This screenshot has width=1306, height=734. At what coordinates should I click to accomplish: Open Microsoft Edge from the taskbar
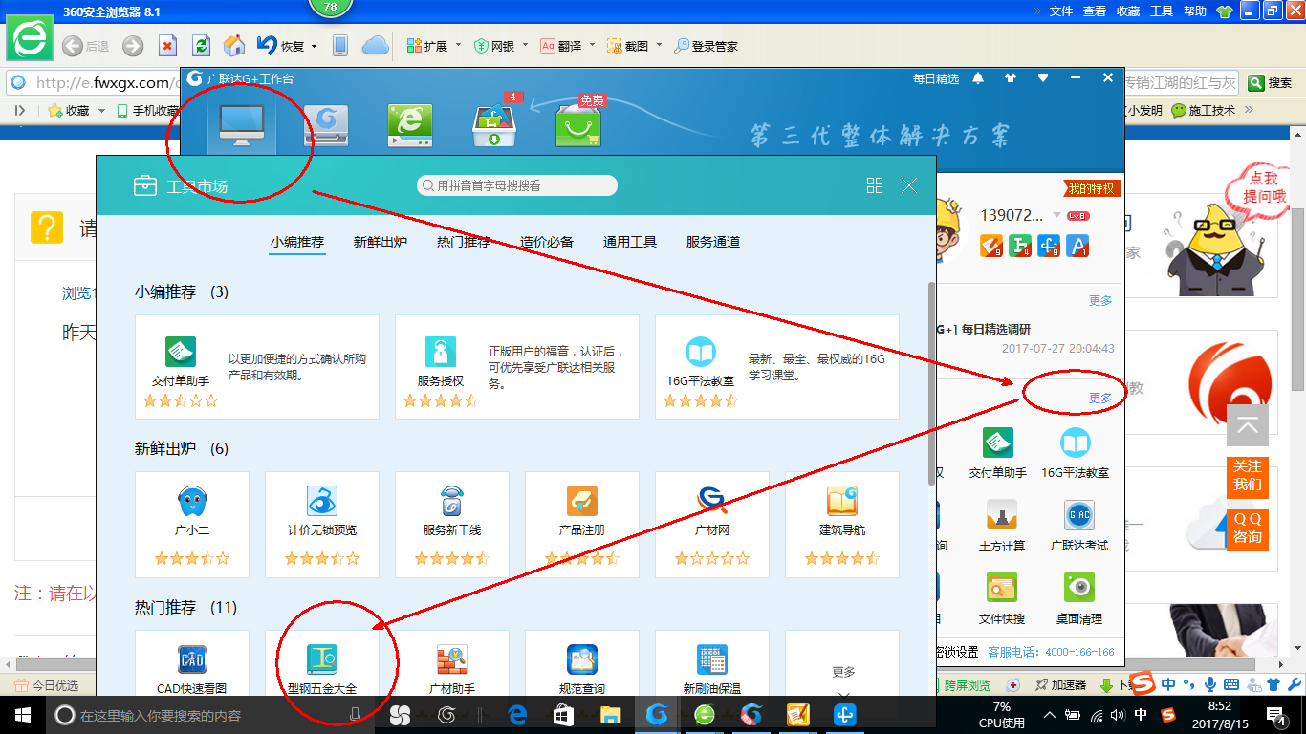coord(517,715)
